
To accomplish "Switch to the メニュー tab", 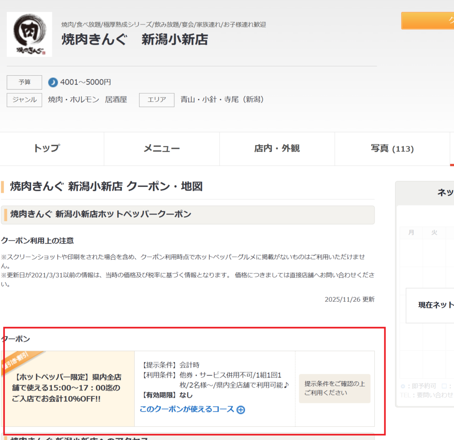I will 161,149.
